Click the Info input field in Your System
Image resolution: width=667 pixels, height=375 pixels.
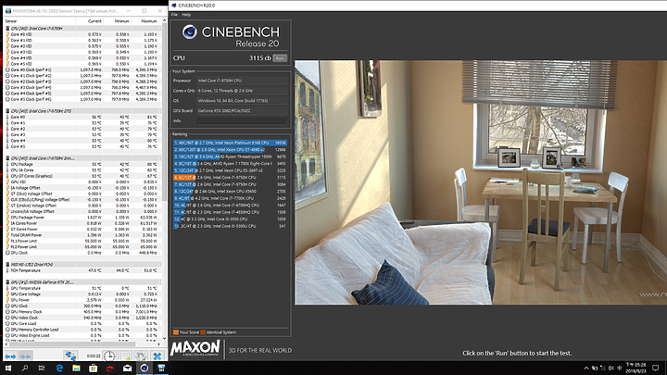(242, 120)
